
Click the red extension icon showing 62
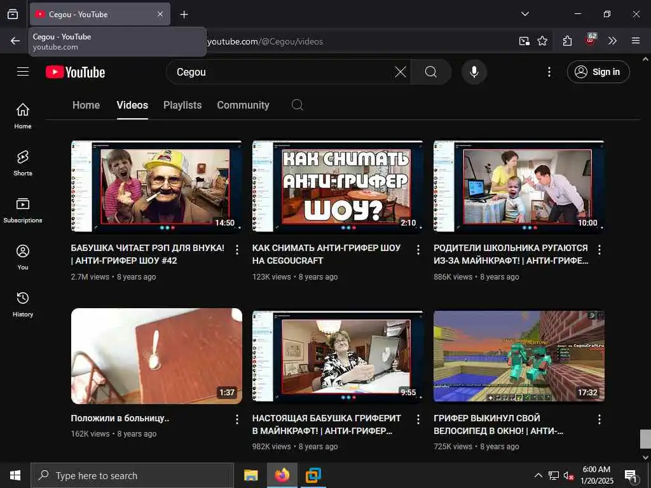pos(591,40)
